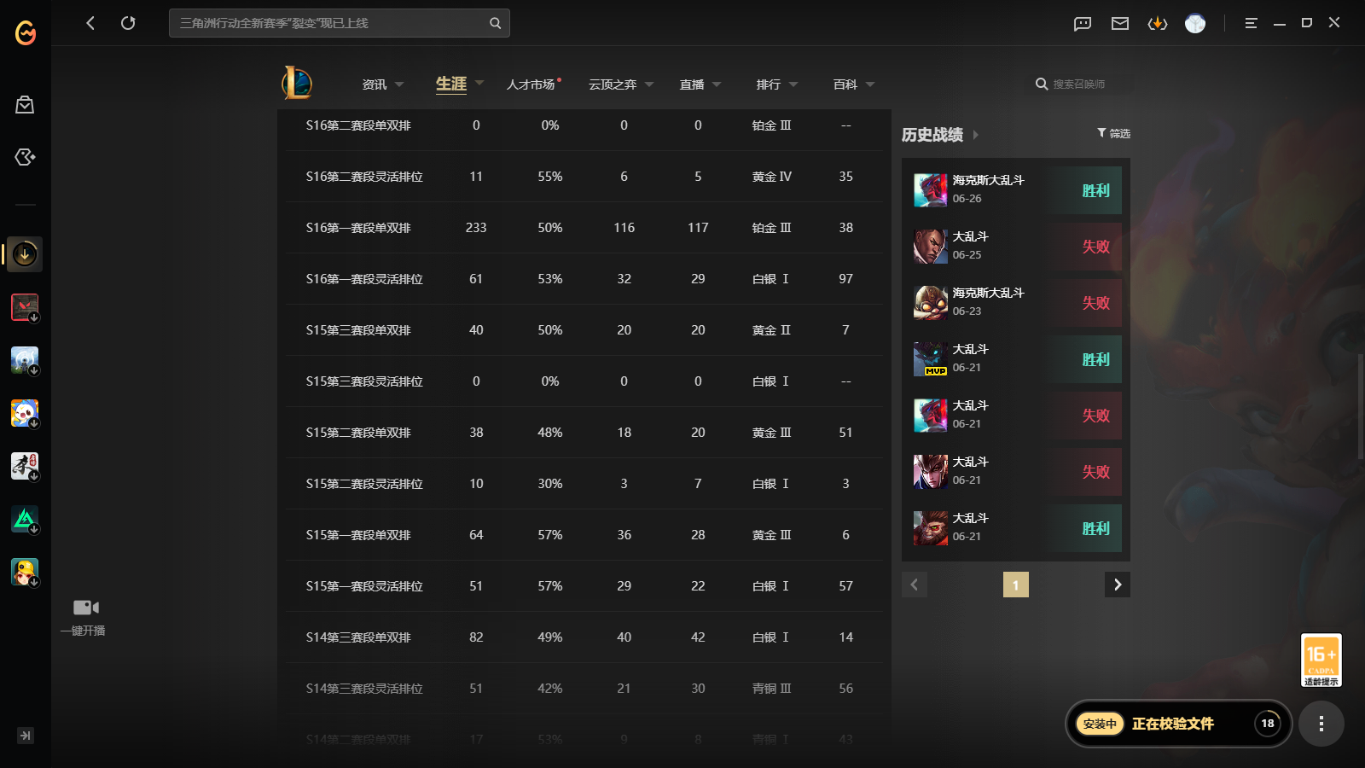Screen dimensions: 1365x768
Task: Go to next match history page
Action: pyautogui.click(x=1118, y=585)
